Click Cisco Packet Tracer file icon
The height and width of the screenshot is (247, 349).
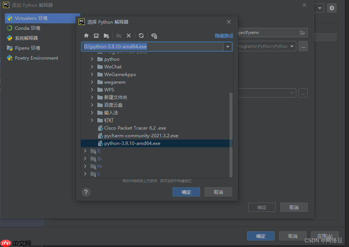[x=100, y=128]
